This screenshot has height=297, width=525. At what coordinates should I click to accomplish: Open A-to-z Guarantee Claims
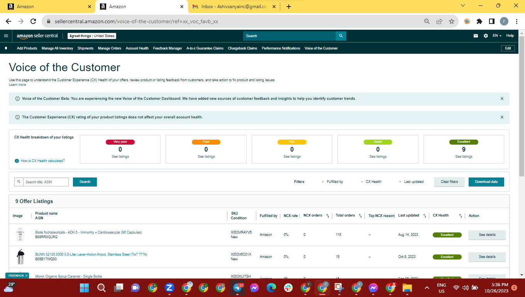coord(205,48)
